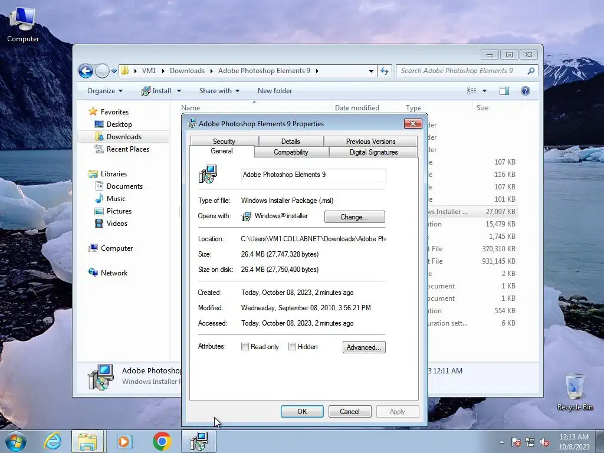Click the Install toolbar button
604x453 pixels.
(156, 91)
